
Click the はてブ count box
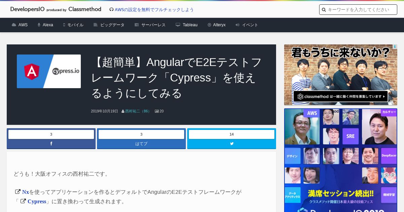[141, 134]
